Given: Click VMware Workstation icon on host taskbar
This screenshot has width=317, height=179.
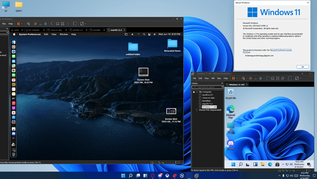Looking at the screenshot, I should click(x=196, y=175).
